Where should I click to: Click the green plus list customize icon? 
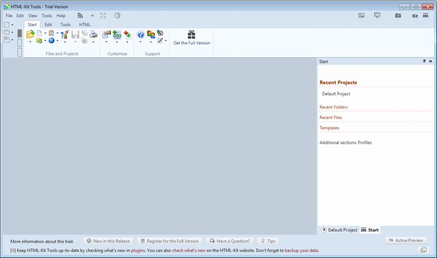tap(117, 34)
